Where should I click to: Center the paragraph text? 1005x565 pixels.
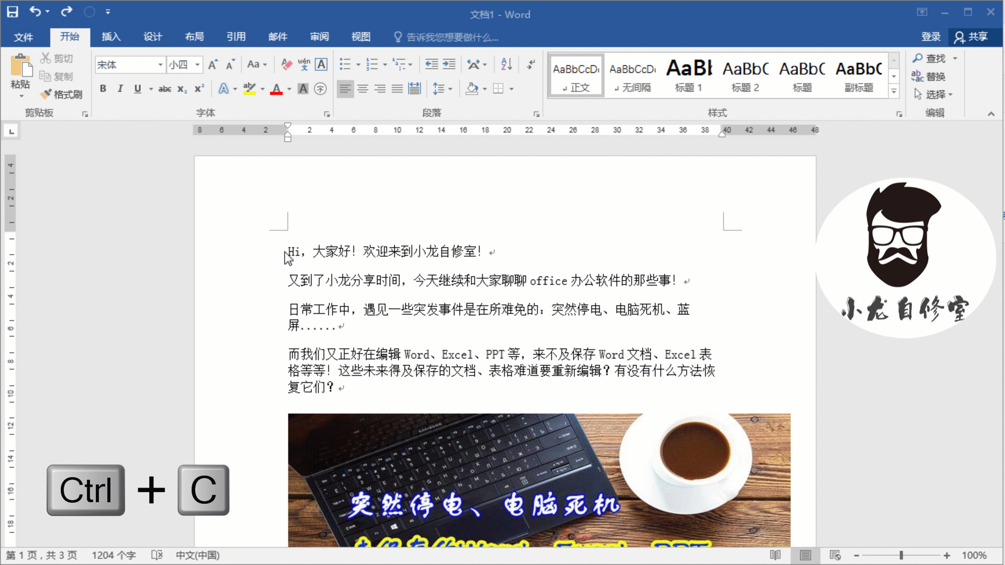(363, 89)
